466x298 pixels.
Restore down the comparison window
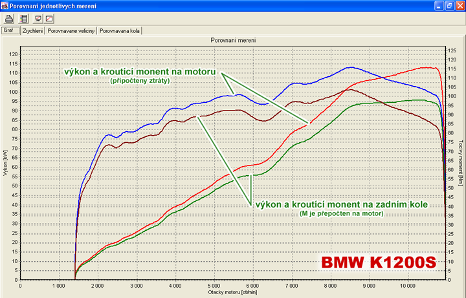(450, 6)
